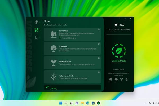The image size is (159, 106).
Task: Show hidden system tray icons
Action: point(145,103)
